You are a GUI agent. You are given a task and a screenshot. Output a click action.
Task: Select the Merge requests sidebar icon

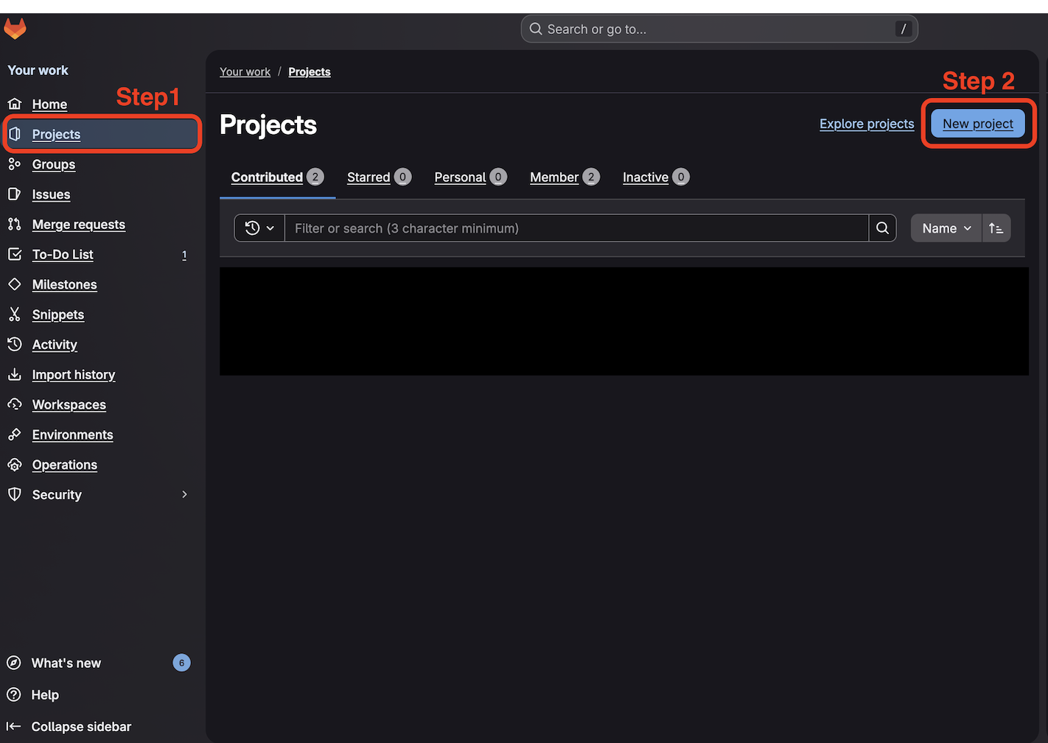pos(15,225)
